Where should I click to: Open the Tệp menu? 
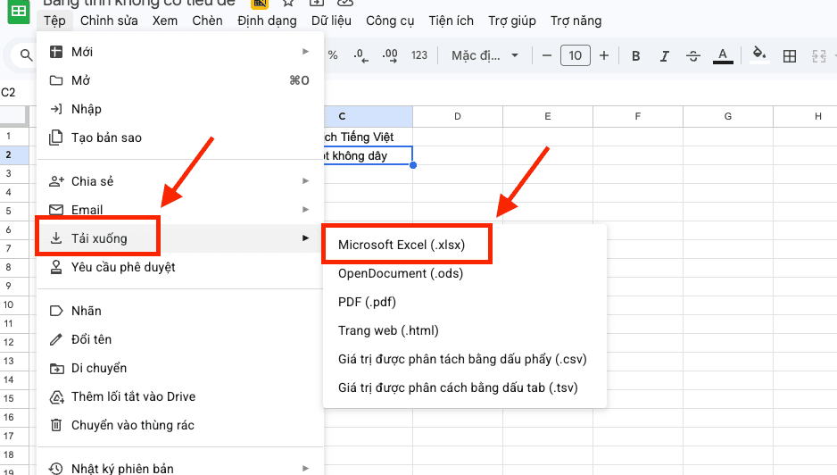[x=54, y=21]
